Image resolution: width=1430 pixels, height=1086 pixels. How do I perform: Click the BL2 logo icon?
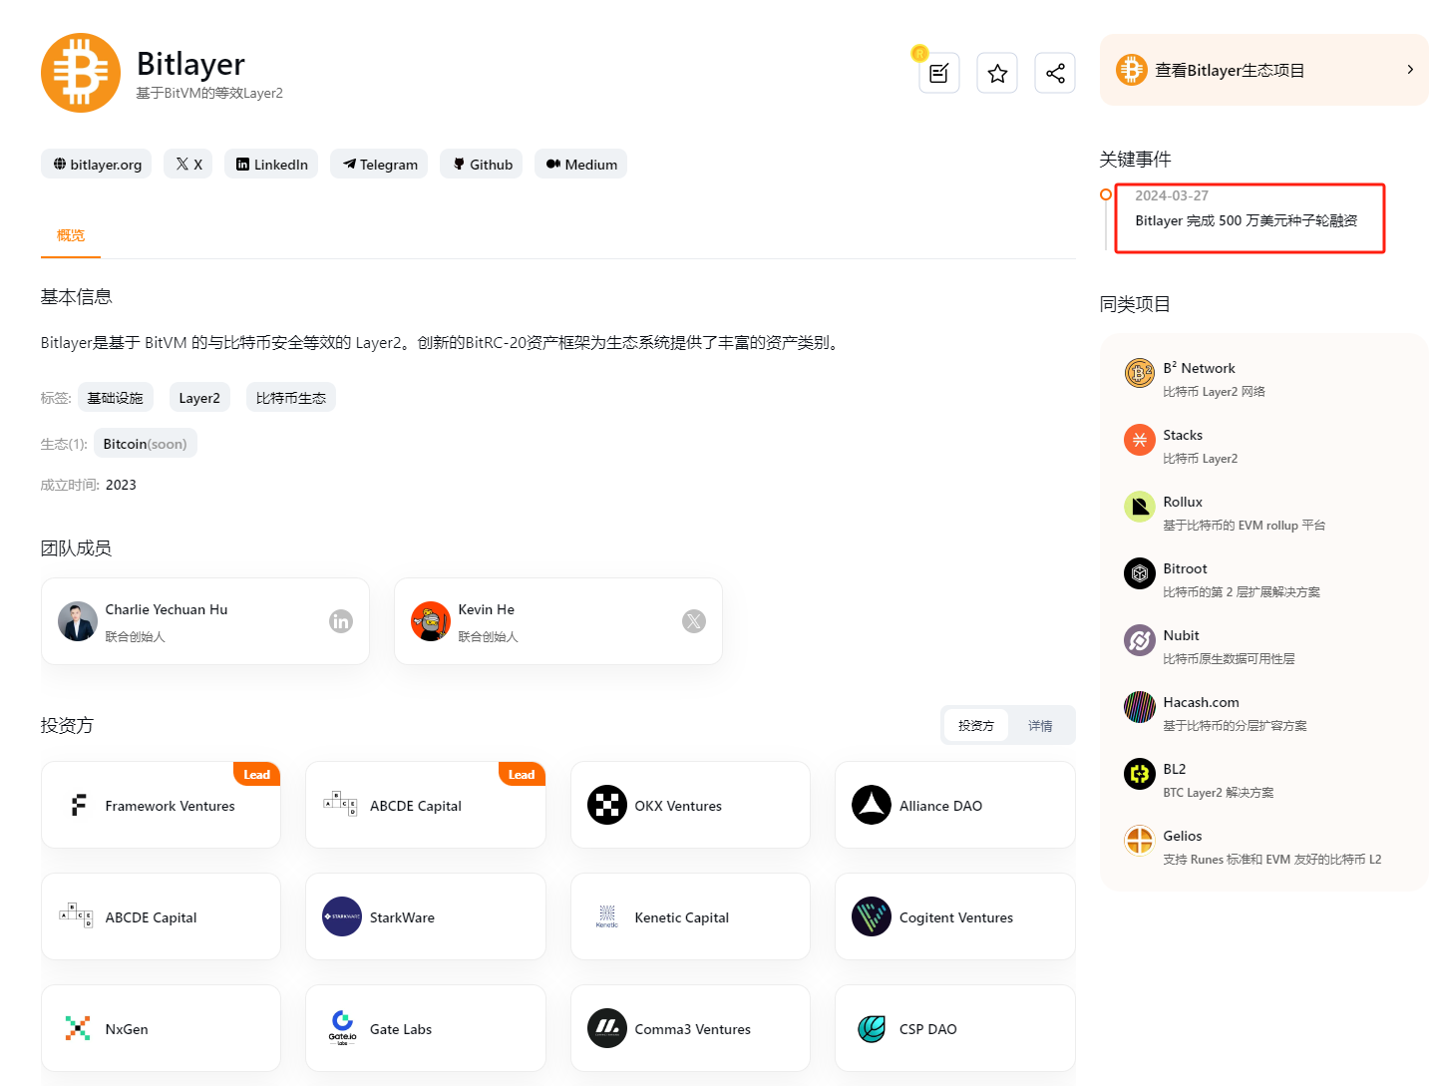tap(1140, 774)
